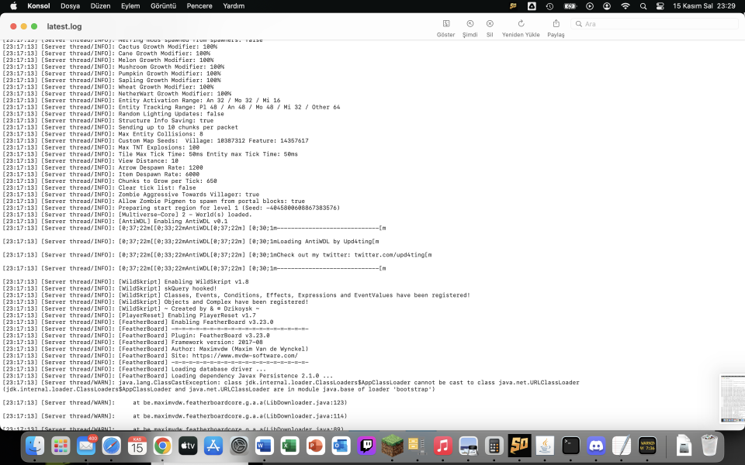Click the ClassCastException warning line
This screenshot has height=465, width=745.
click(291, 386)
